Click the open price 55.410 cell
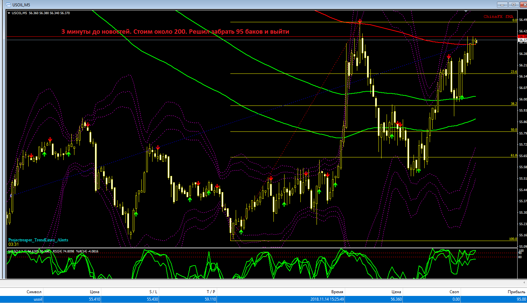The width and height of the screenshot is (527, 303). [95, 299]
